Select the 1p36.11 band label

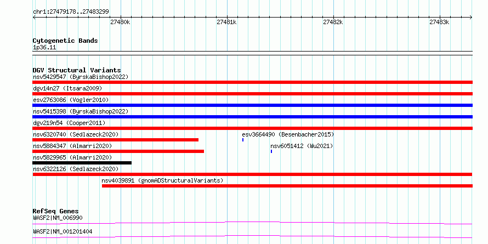pos(44,48)
